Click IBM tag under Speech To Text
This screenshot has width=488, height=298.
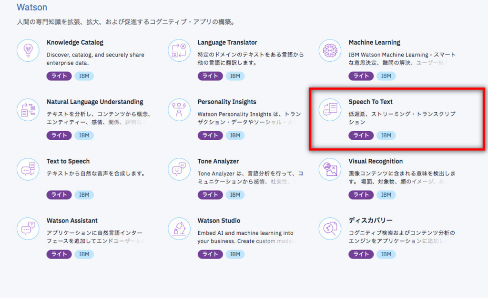tap(386, 135)
